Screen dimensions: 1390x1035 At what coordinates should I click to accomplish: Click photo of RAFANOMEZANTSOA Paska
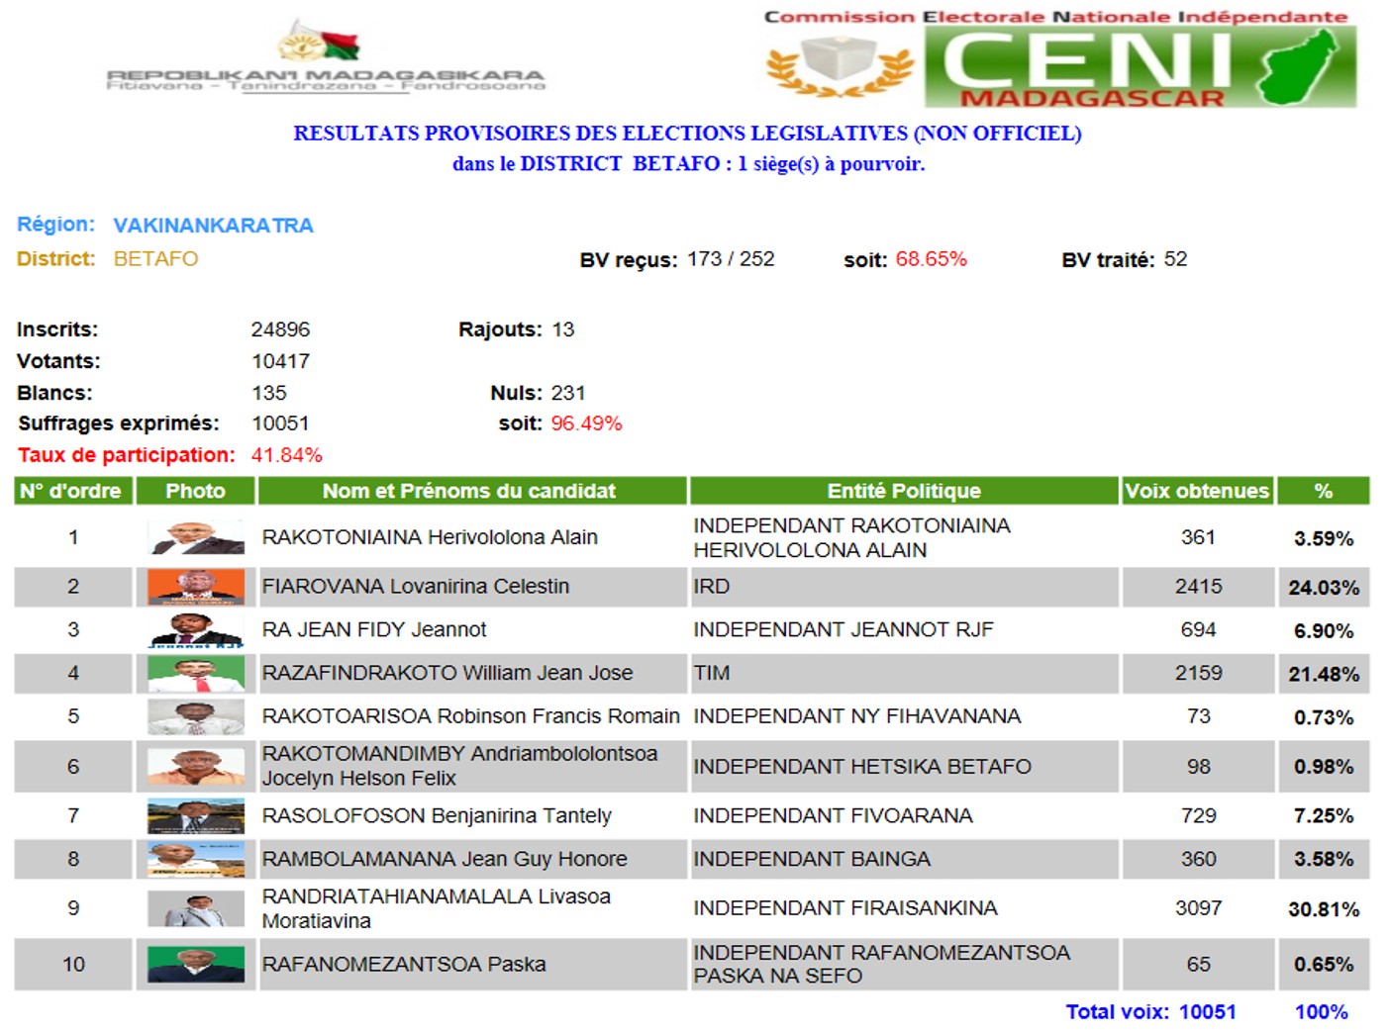[195, 965]
